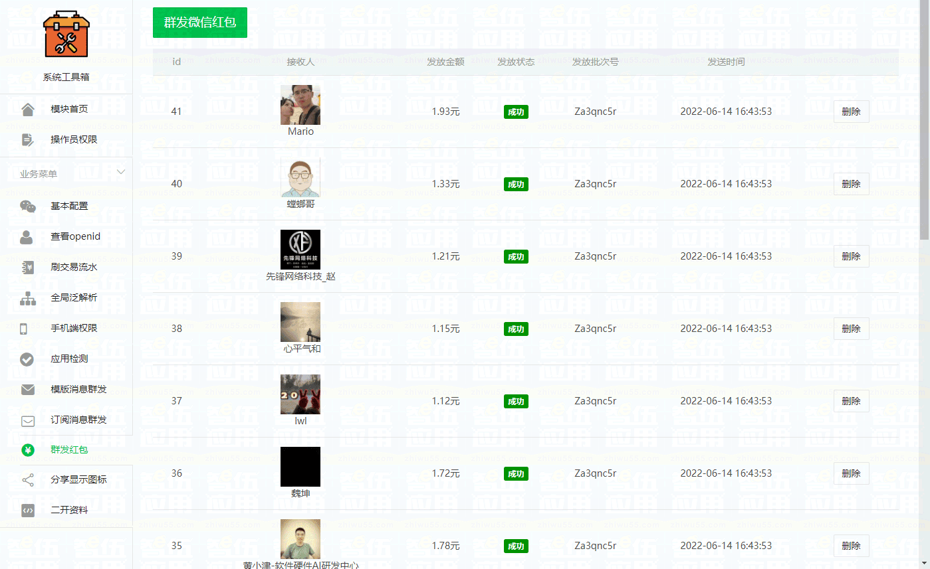Image resolution: width=930 pixels, height=569 pixels.
Task: Click the phone icon beside 手机端权限
Action: 24,329
